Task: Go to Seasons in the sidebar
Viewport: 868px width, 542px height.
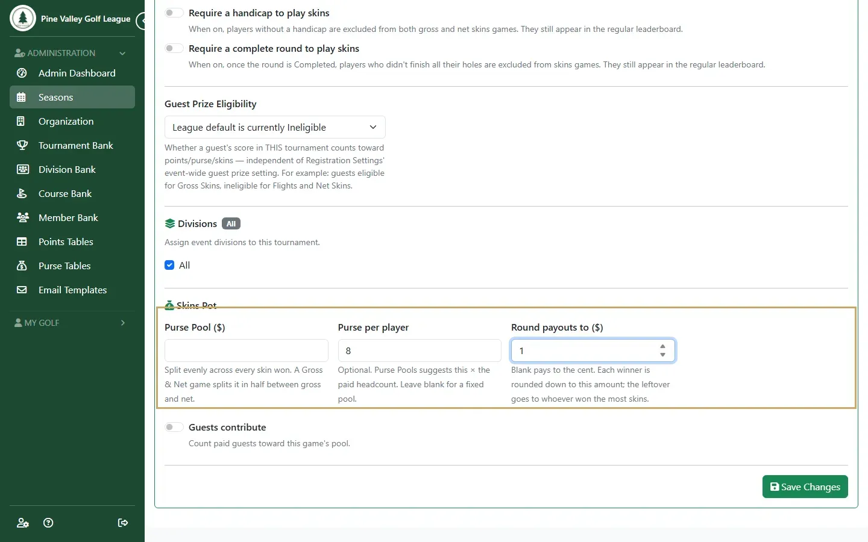Action: tap(72, 97)
